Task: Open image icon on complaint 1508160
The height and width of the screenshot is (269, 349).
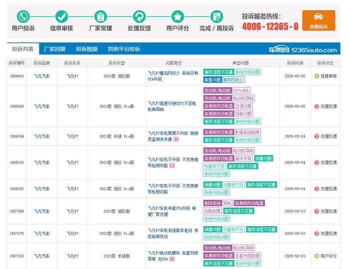Action: (172, 165)
